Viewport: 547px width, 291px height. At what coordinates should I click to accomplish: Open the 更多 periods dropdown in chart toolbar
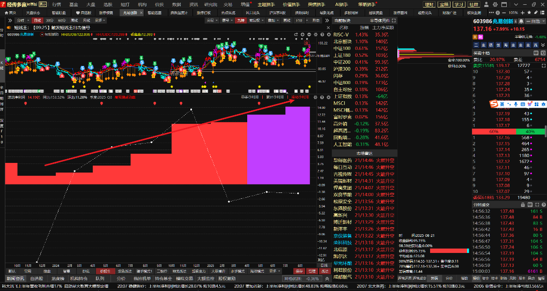point(99,20)
